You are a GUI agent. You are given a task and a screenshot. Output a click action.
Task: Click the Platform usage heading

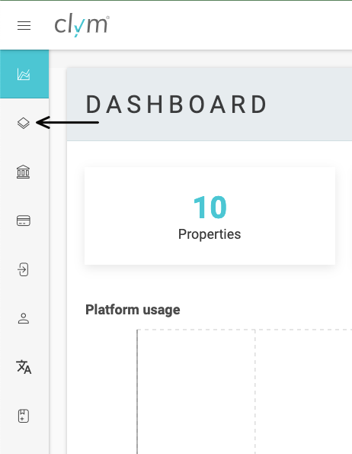[x=133, y=310]
